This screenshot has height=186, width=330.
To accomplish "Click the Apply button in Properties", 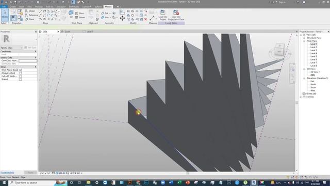I will pos(30,173).
